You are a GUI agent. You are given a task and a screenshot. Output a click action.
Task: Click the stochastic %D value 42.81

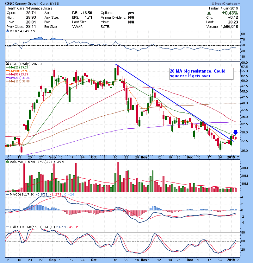click(74, 227)
